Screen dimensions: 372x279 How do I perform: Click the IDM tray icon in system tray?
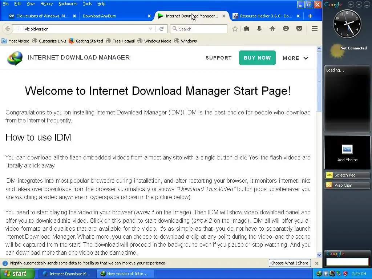319,274
